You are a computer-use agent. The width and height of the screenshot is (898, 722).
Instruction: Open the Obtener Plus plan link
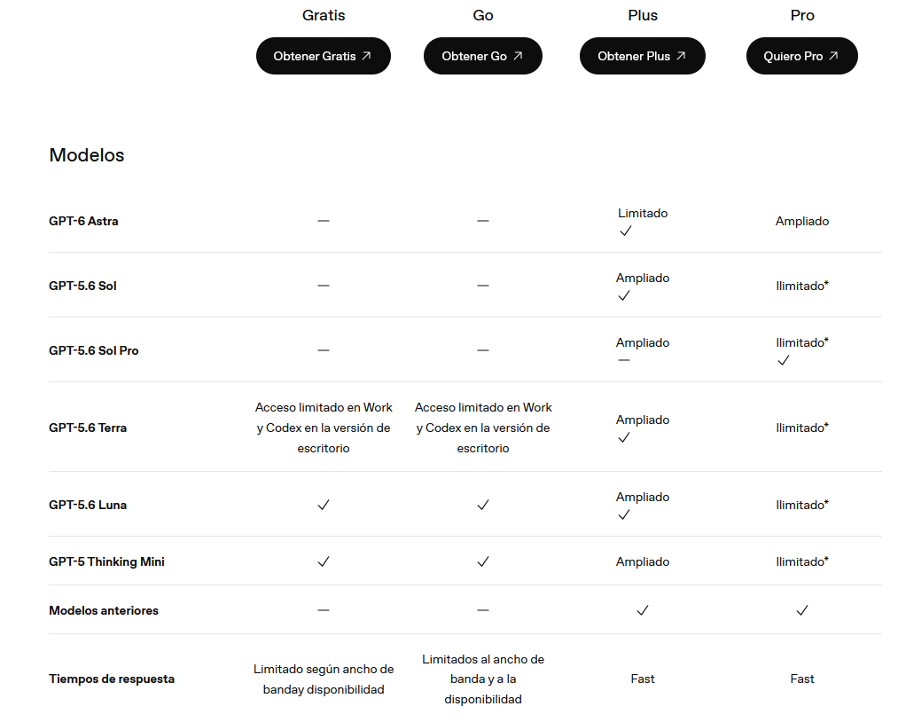643,56
